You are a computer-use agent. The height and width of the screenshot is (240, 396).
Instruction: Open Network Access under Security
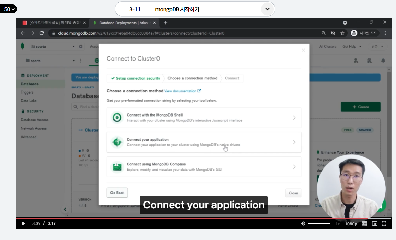(x=34, y=128)
